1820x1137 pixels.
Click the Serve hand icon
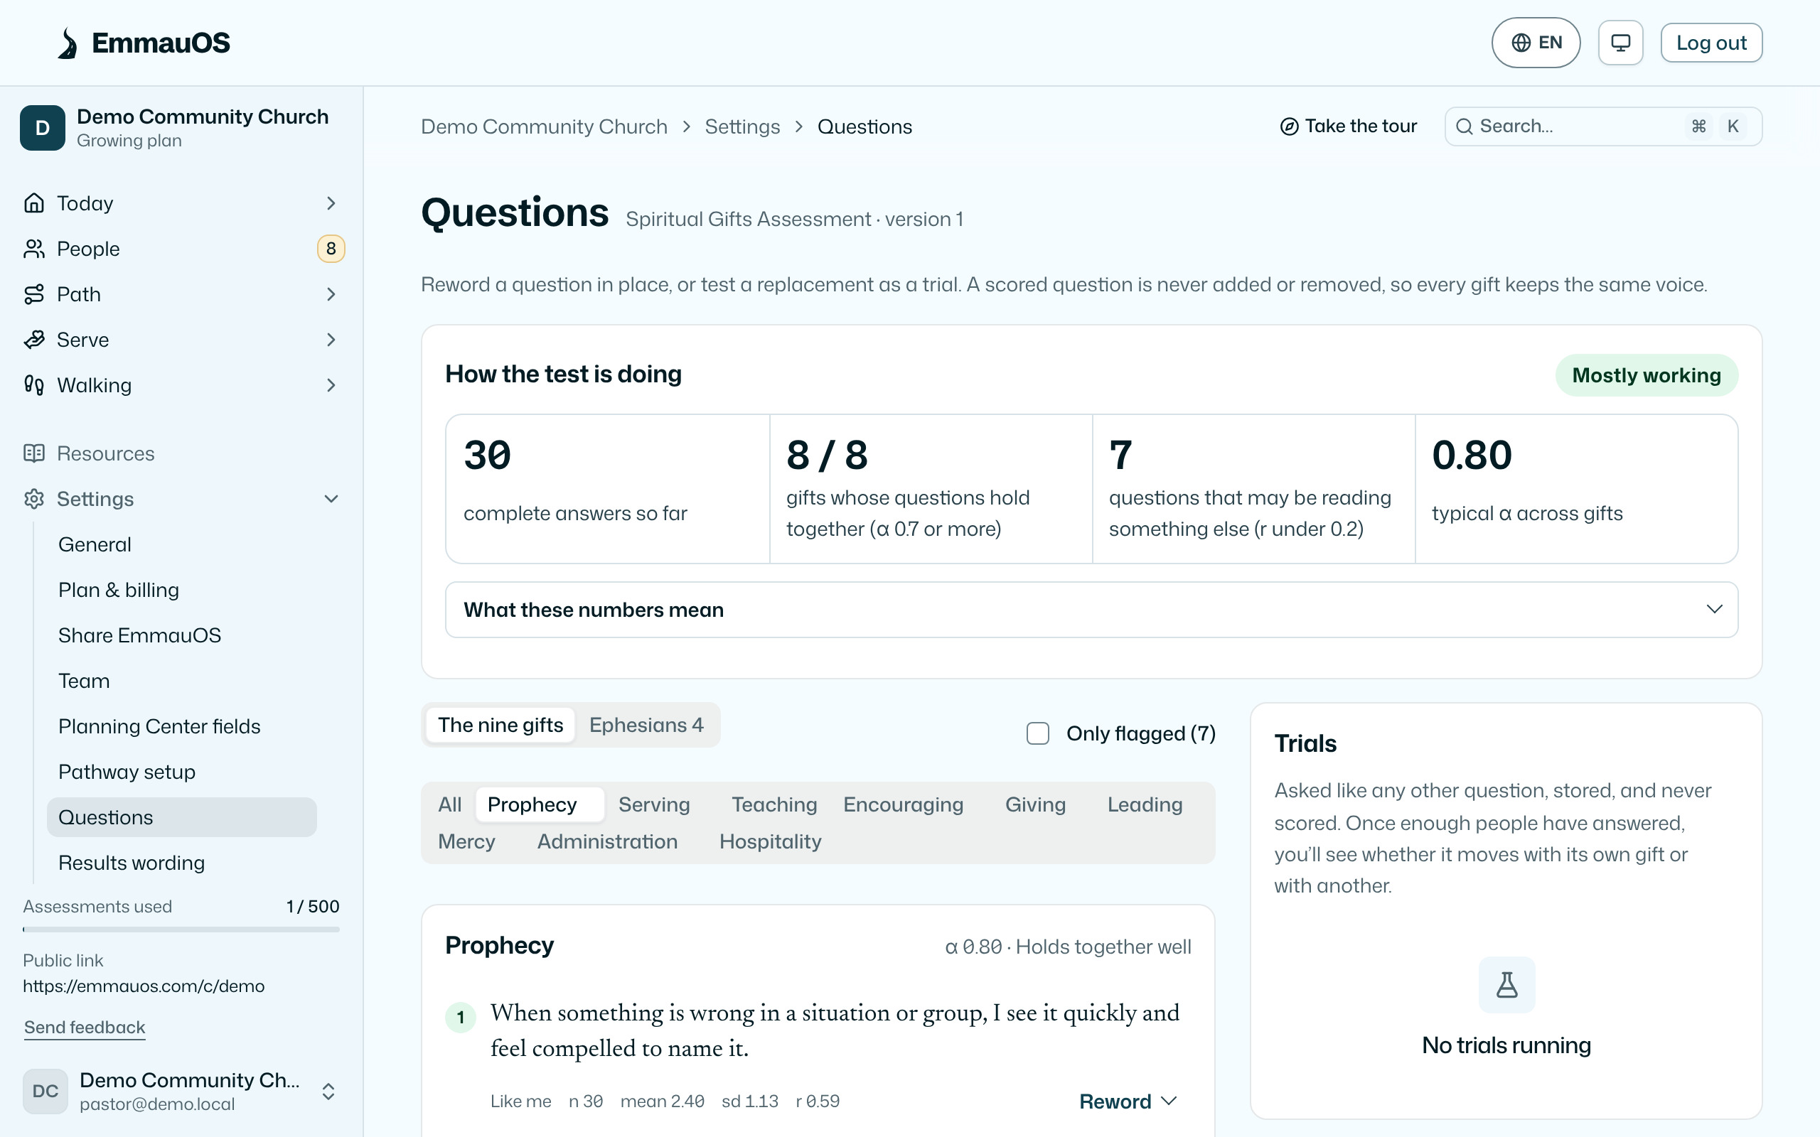pyautogui.click(x=34, y=340)
